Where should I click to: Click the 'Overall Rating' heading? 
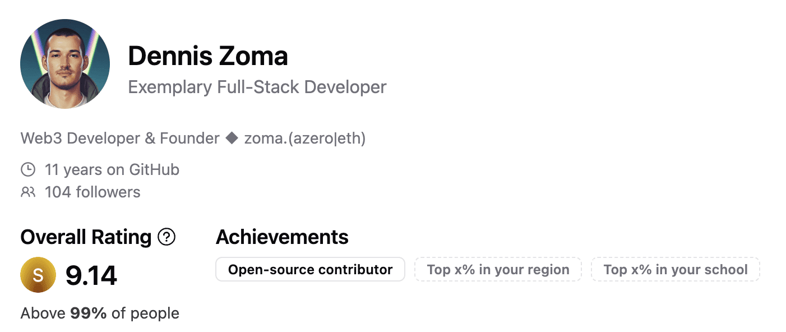(x=86, y=237)
